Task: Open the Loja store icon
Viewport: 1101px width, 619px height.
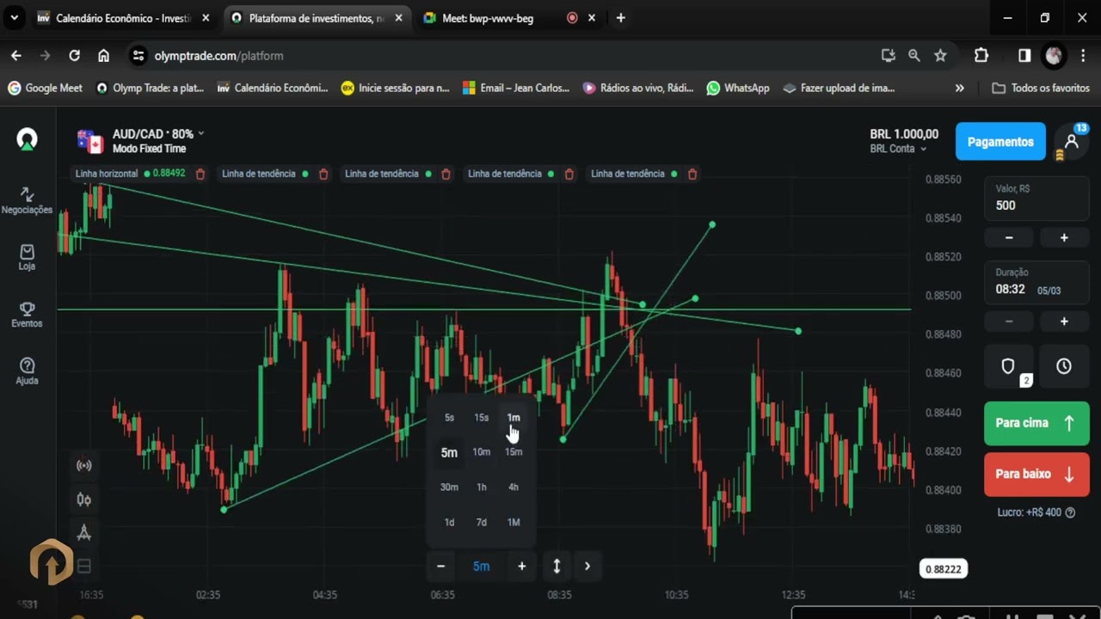Action: click(27, 257)
